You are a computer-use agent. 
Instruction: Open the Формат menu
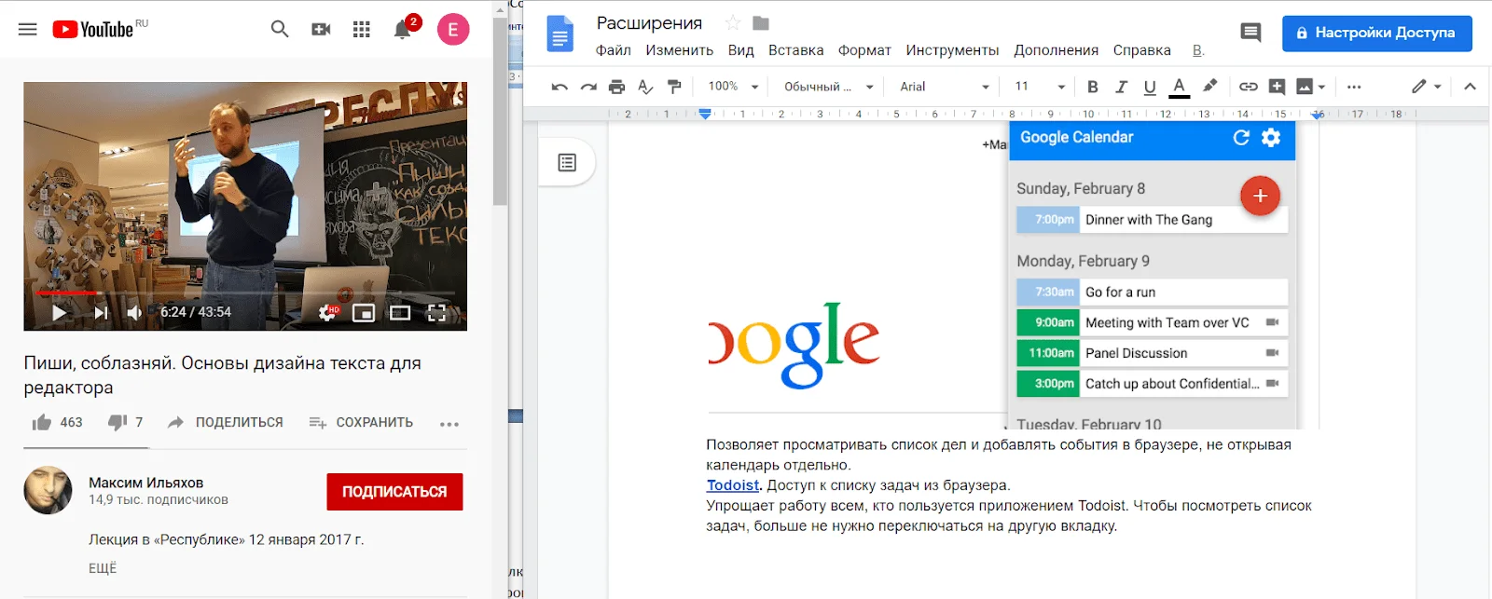pos(864,50)
